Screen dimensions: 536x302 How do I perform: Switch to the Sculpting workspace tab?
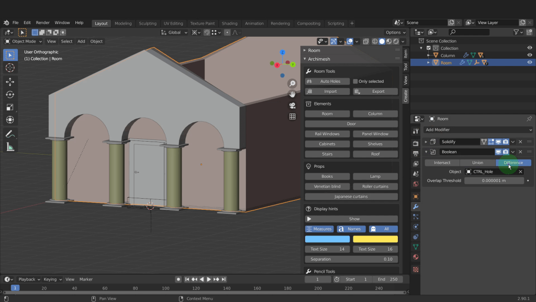pos(148,23)
